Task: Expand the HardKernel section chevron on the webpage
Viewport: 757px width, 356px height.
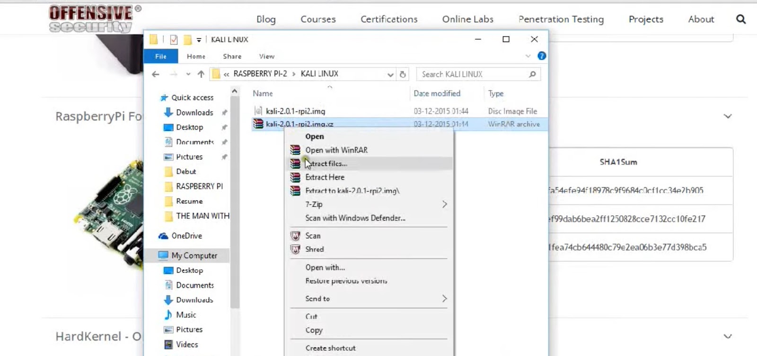Action: (728, 337)
